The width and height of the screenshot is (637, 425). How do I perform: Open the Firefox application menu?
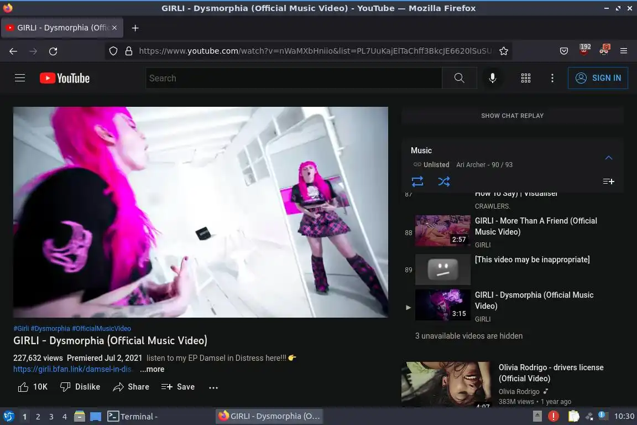(624, 51)
